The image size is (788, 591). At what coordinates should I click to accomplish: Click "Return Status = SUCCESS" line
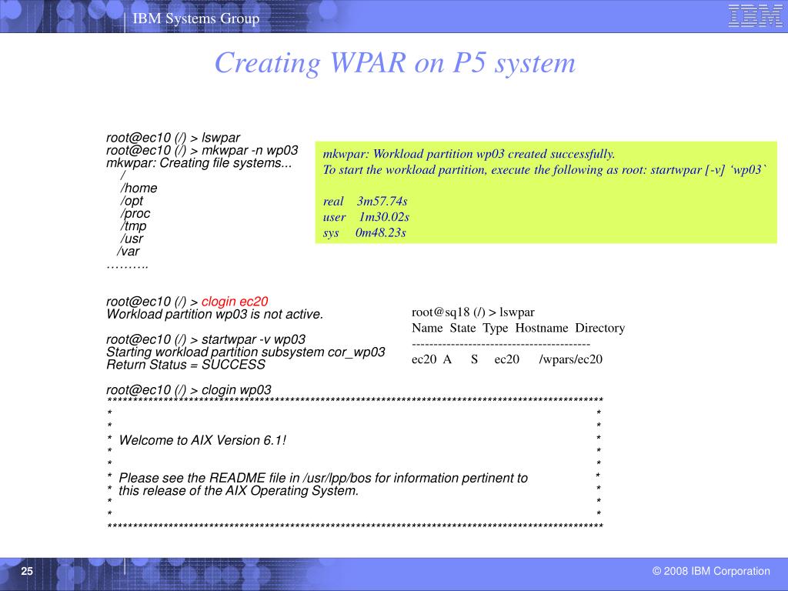(x=185, y=364)
